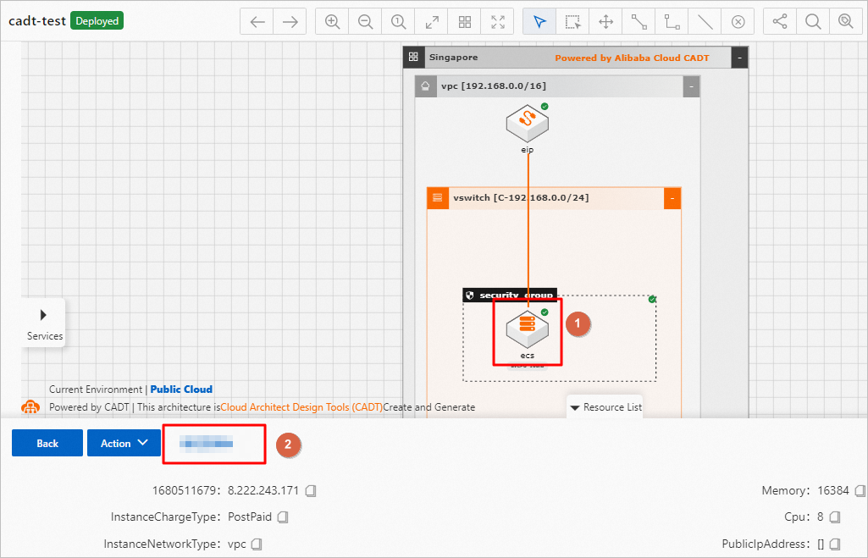
Task: Open the share icon in toolbar
Action: click(780, 21)
